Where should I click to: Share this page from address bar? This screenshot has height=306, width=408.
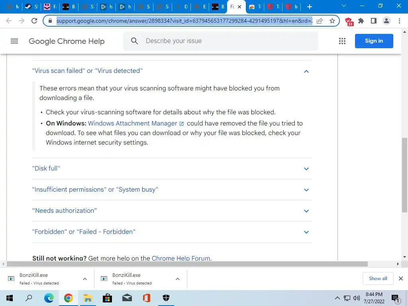(x=320, y=21)
